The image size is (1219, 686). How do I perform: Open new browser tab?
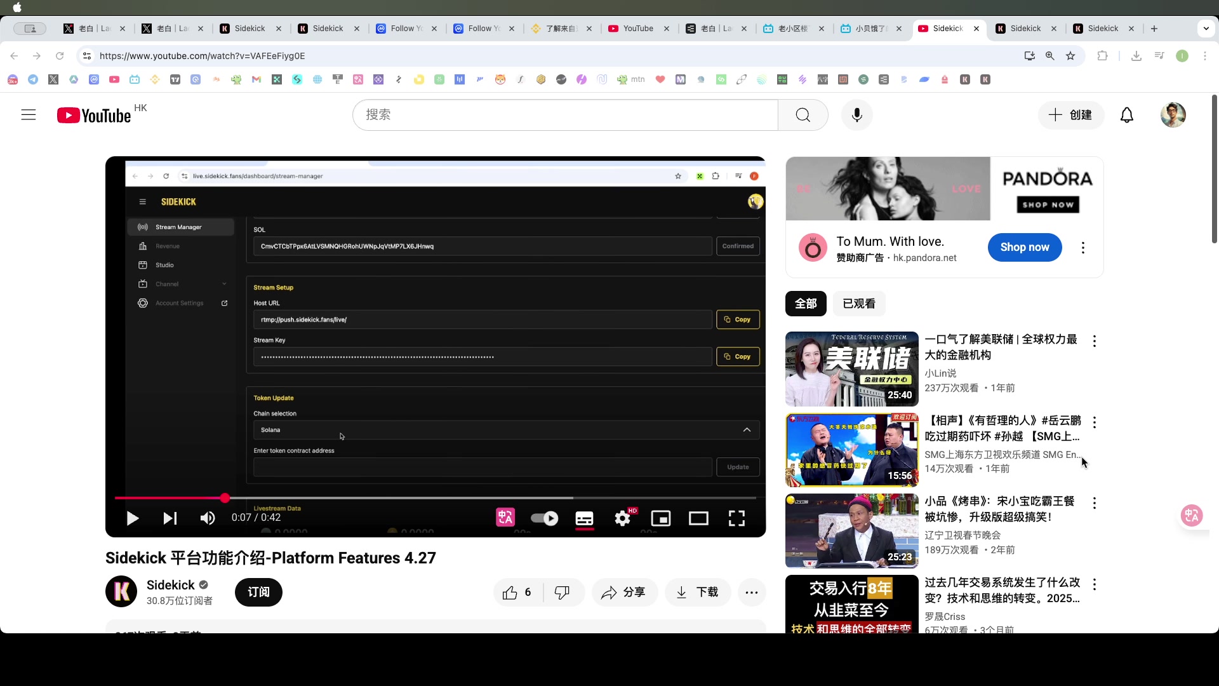click(1154, 29)
